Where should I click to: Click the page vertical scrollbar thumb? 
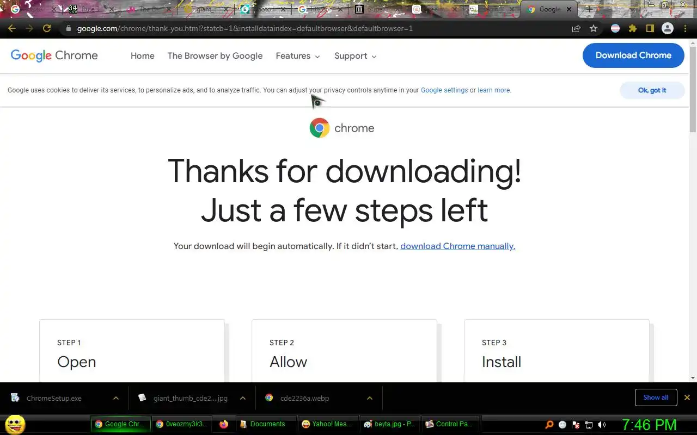click(x=693, y=90)
